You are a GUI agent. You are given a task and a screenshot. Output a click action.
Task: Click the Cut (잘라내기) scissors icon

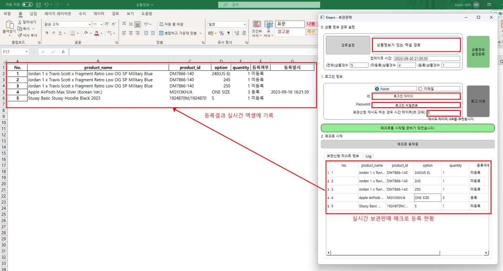20,22
